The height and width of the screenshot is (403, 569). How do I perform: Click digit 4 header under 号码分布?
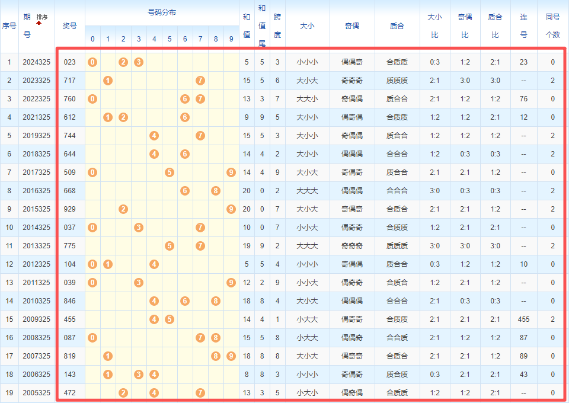coord(154,39)
